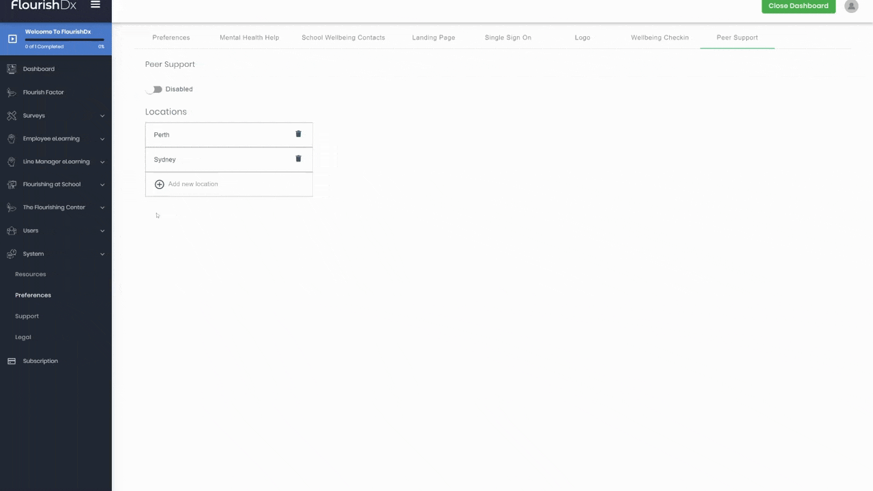Screen dimensions: 873x491
Task: Expand The Flourishing Center chevron
Action: [x=102, y=208]
